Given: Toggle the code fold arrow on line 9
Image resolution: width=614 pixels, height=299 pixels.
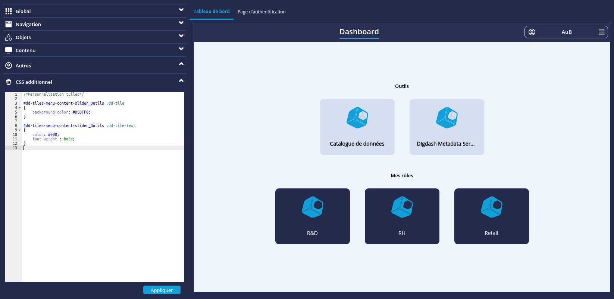Looking at the screenshot, I should pyautogui.click(x=19, y=130).
